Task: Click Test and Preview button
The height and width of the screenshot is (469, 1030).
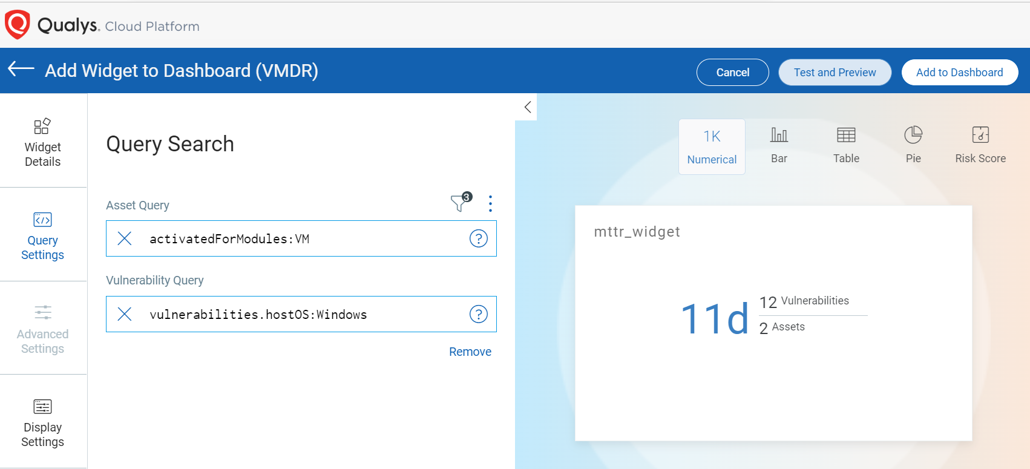Action: tap(835, 72)
